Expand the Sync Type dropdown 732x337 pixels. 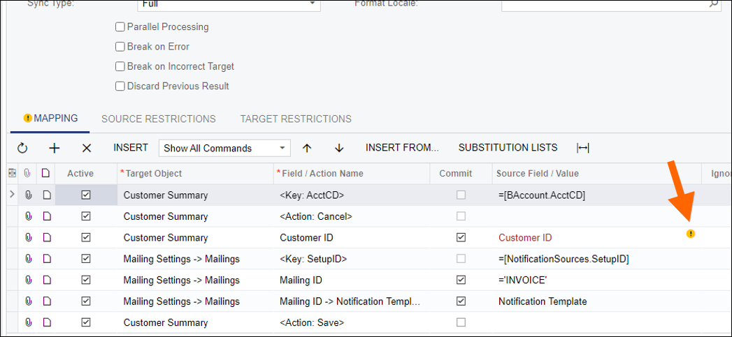click(x=312, y=4)
